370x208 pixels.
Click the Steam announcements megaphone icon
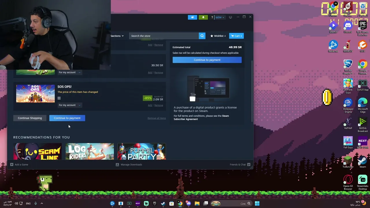(x=192, y=17)
